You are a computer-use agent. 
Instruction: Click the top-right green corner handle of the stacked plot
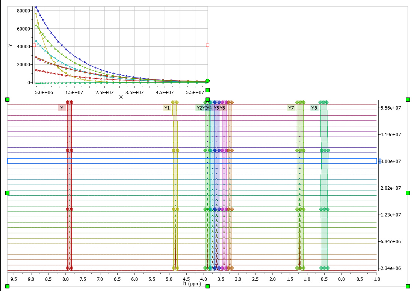pyautogui.click(x=408, y=99)
